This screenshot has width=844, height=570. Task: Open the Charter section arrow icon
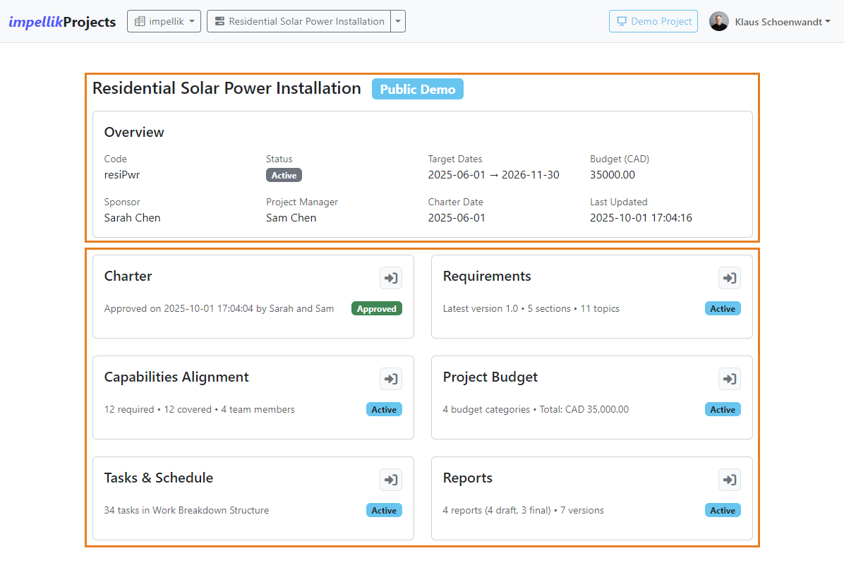[391, 278]
